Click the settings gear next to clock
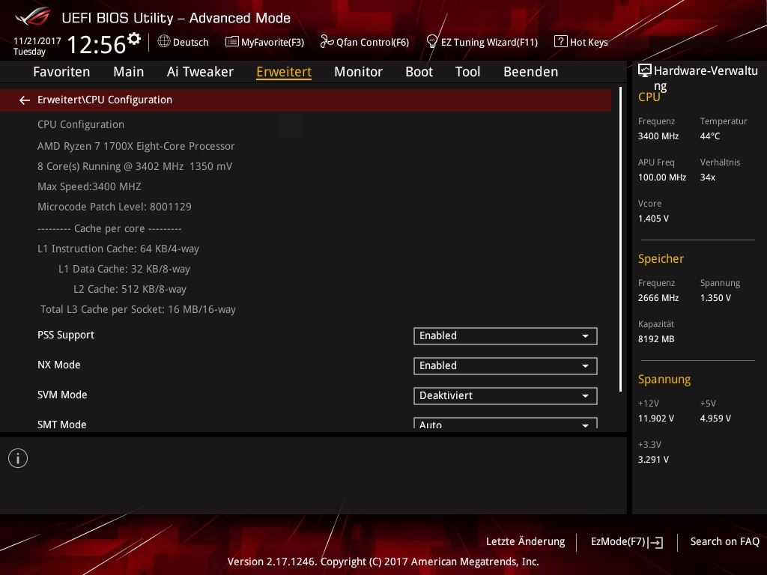767x575 pixels. [x=134, y=38]
